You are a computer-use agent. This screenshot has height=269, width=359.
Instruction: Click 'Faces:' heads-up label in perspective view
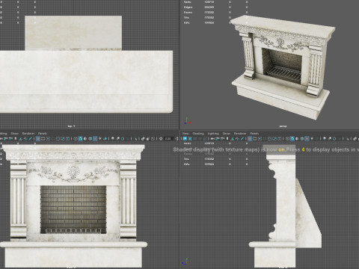pos(188,13)
